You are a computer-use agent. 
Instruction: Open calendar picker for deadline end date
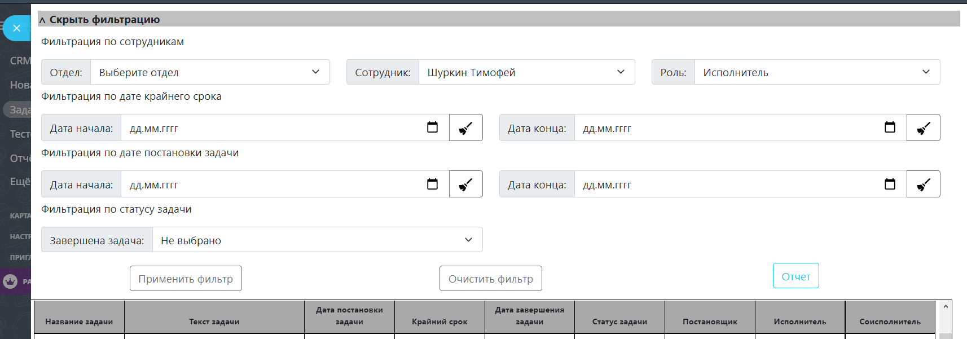pyautogui.click(x=890, y=127)
